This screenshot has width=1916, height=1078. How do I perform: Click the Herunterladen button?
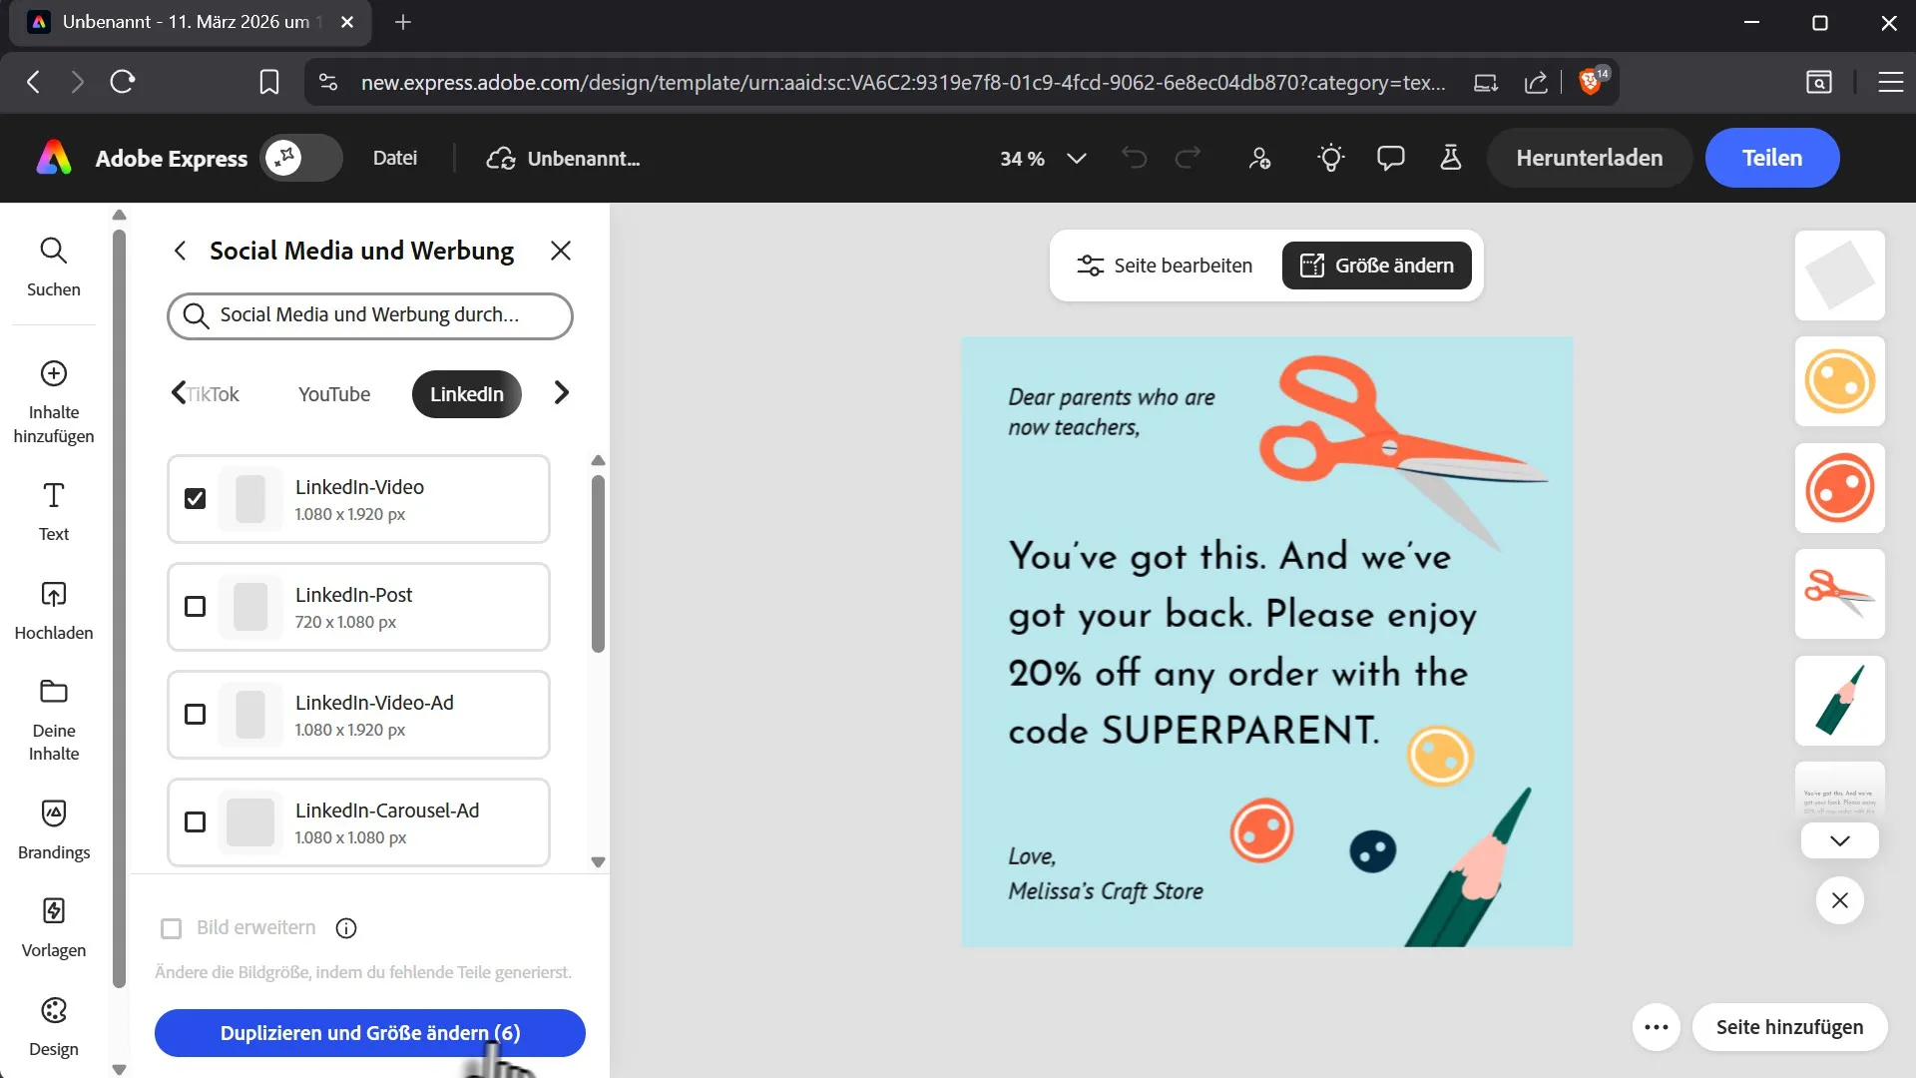tap(1589, 158)
